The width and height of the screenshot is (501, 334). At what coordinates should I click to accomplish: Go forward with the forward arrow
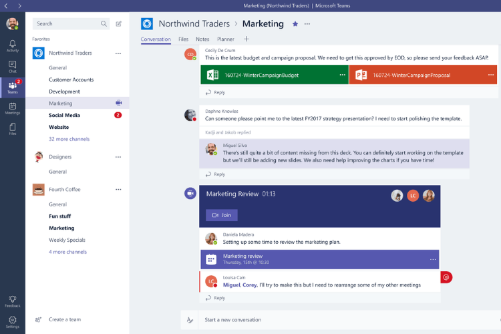(19, 6)
